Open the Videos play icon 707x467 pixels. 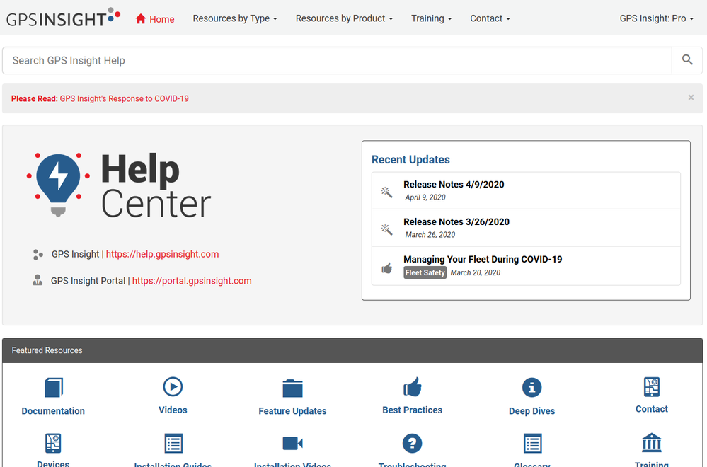(173, 386)
